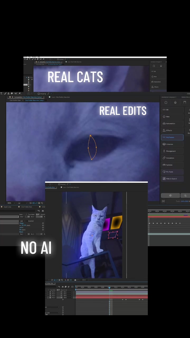The image size is (190, 338).
Task: Open Keyframes category in Animation Composer
Action: 172,137
